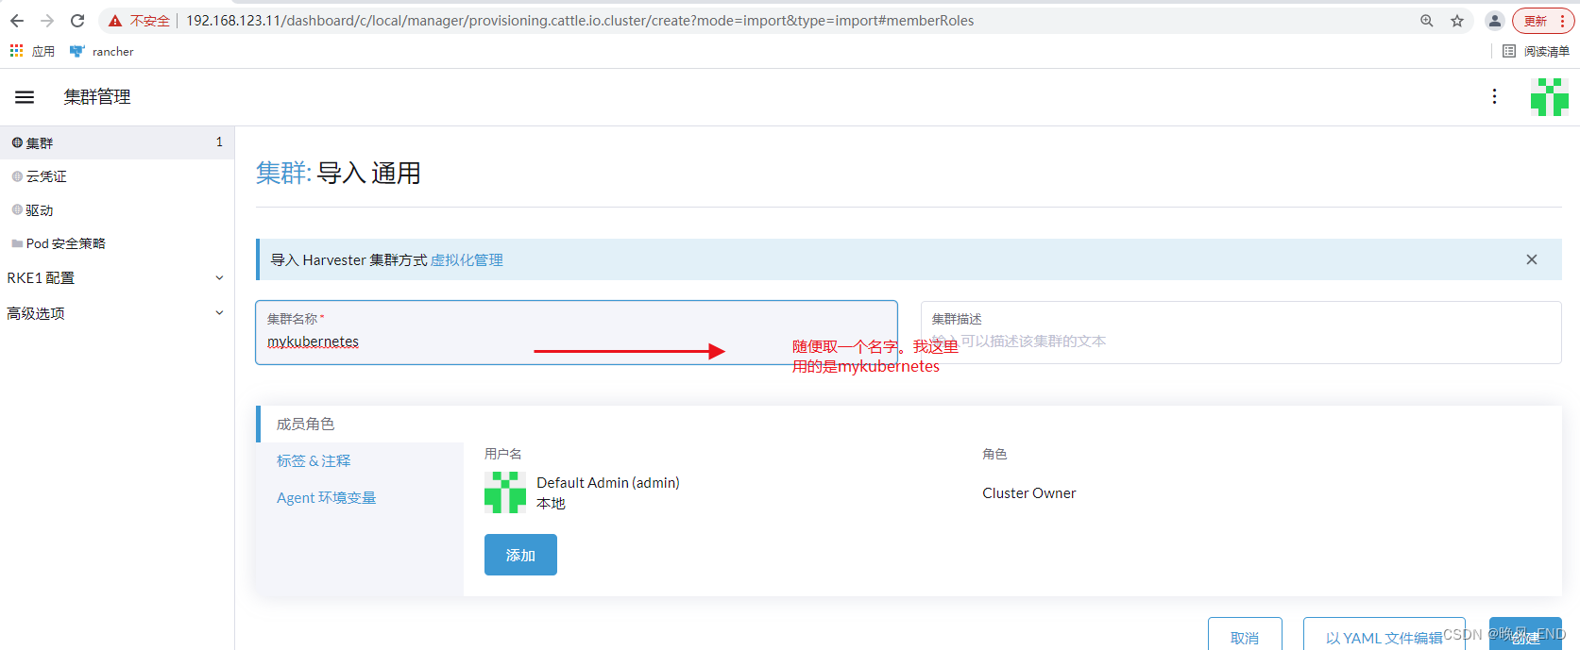Open the user avatar in the header

(x=1550, y=97)
